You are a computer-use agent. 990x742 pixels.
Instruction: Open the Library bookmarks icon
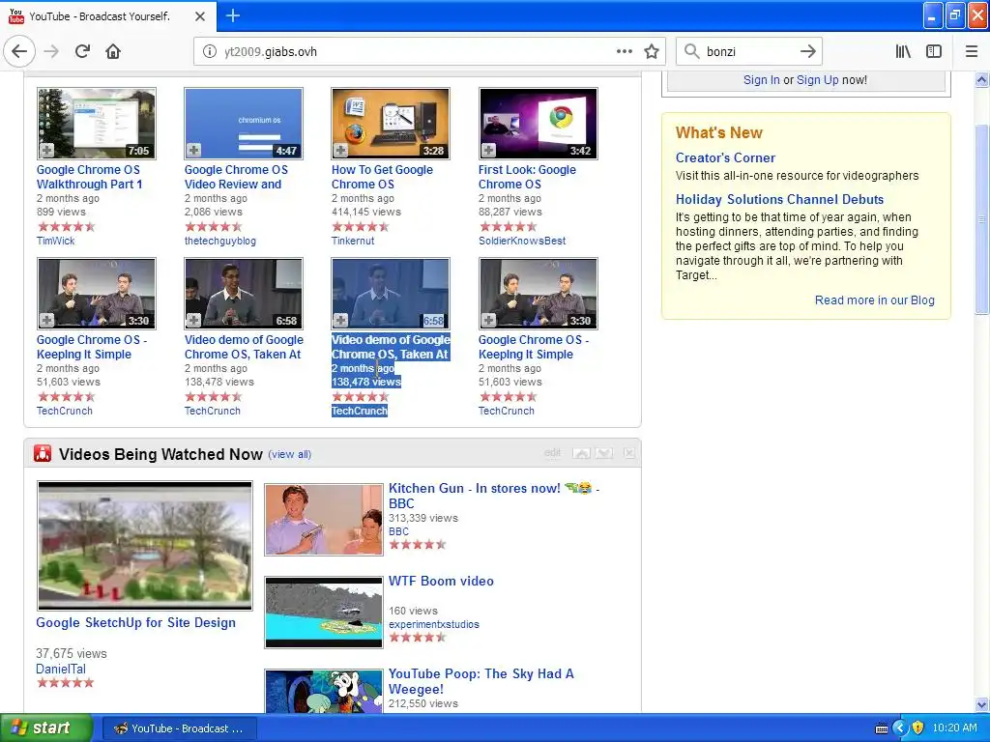[903, 52]
